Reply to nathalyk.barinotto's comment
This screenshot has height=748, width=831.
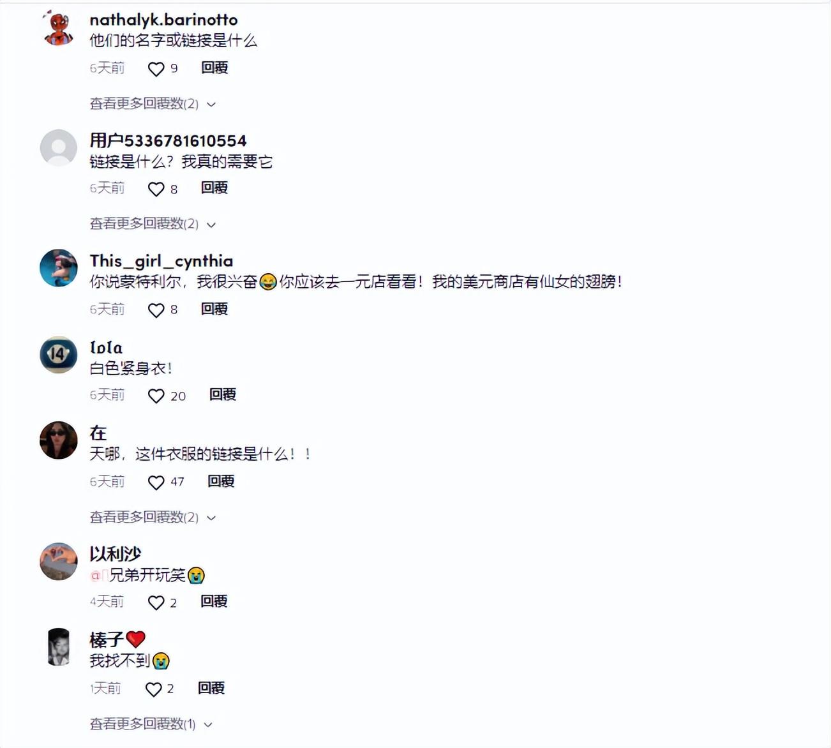[x=214, y=68]
